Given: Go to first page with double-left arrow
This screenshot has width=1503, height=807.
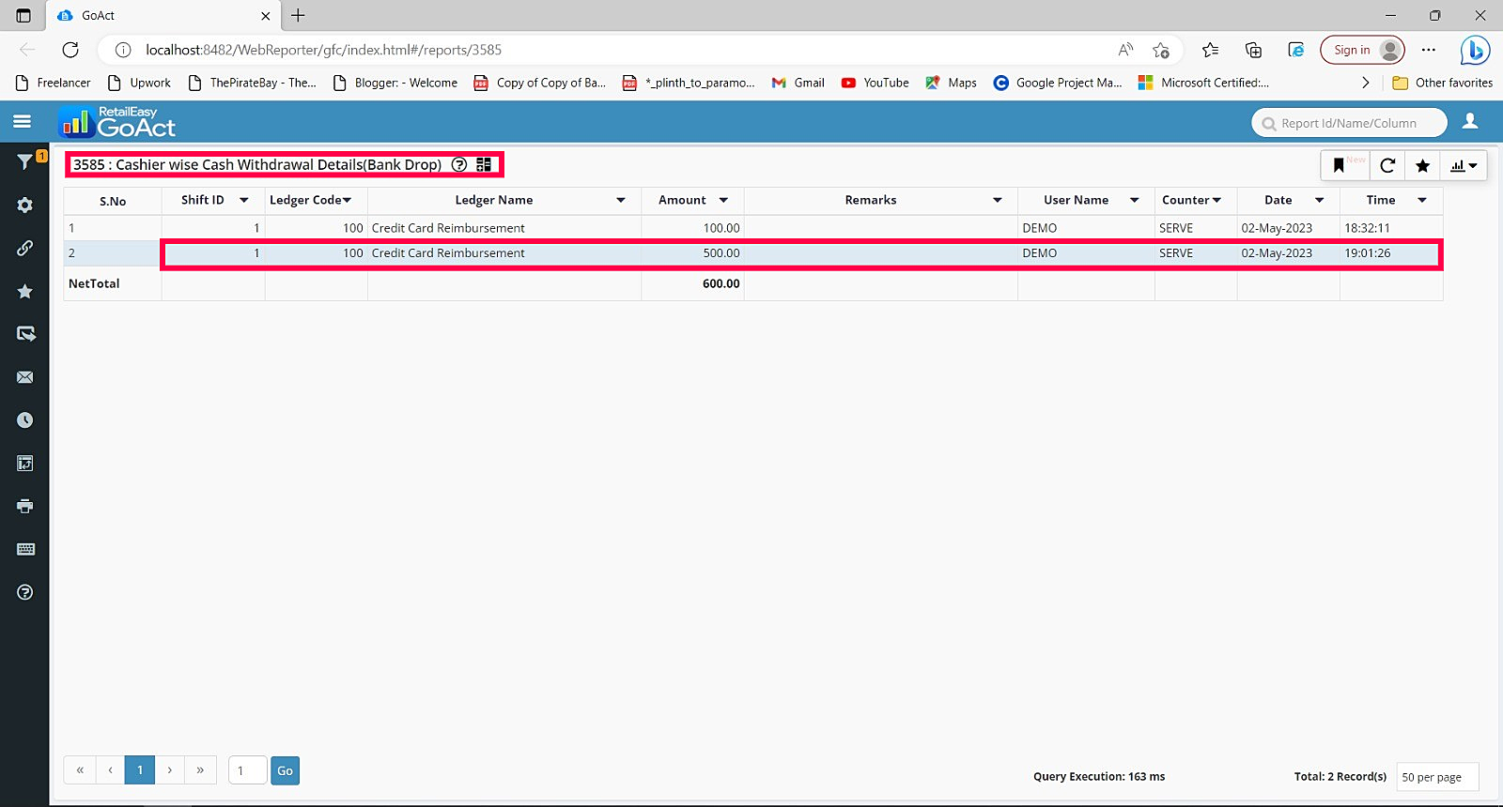Looking at the screenshot, I should [80, 770].
